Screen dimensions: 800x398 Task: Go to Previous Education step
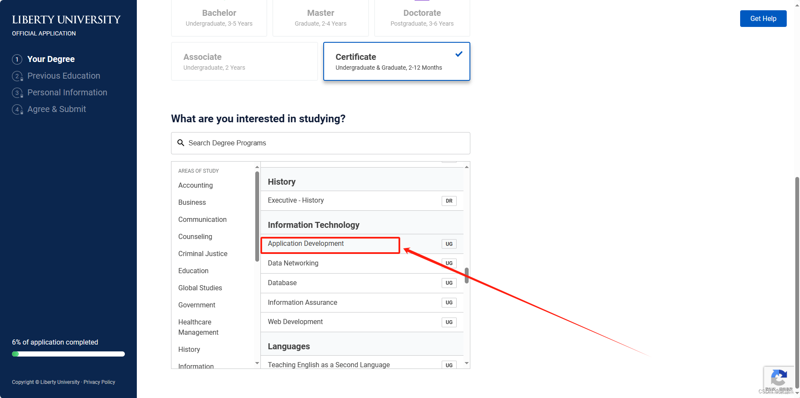pyautogui.click(x=64, y=76)
